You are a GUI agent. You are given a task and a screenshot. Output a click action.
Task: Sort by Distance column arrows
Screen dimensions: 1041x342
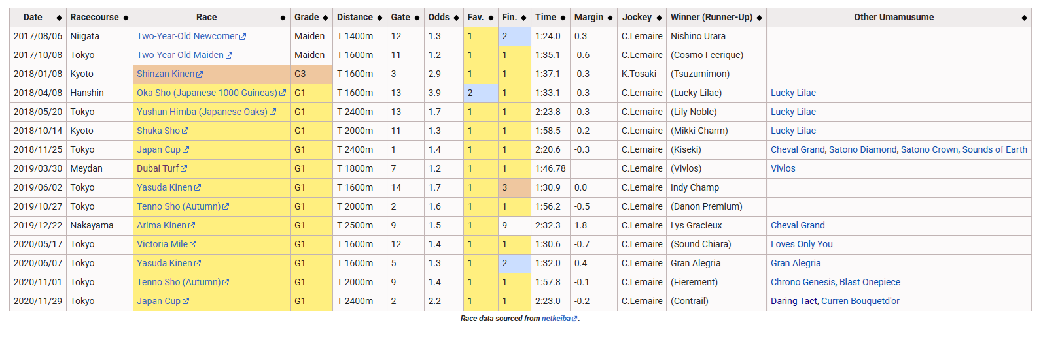(x=380, y=18)
